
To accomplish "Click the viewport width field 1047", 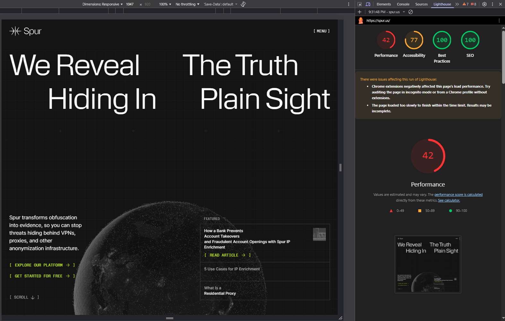I will click(x=130, y=4).
